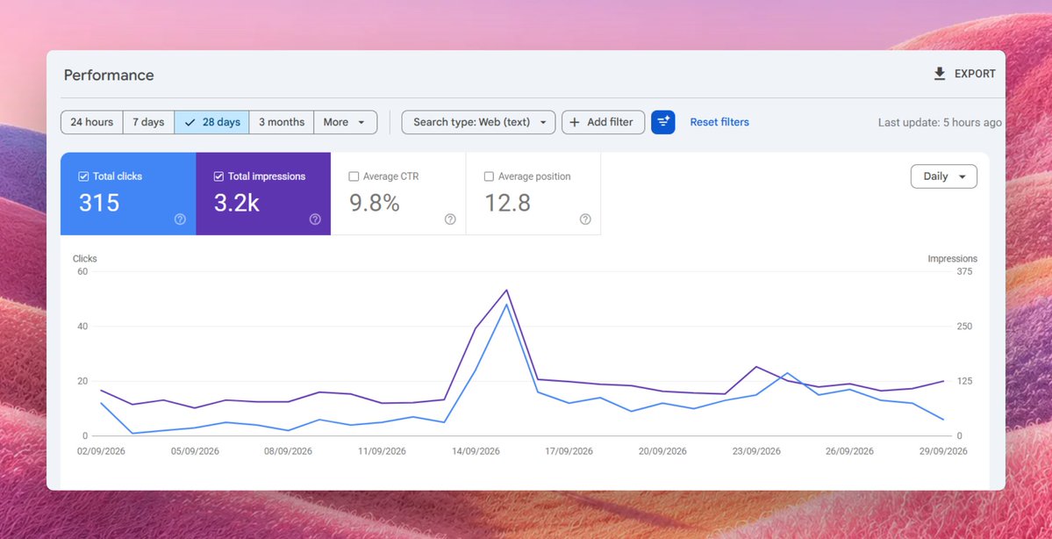Select the 24 hours range tab
This screenshot has height=539, width=1052.
(92, 122)
